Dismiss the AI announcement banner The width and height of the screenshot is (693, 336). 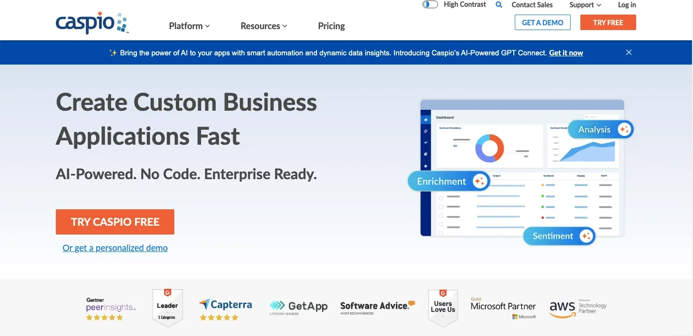[628, 52]
